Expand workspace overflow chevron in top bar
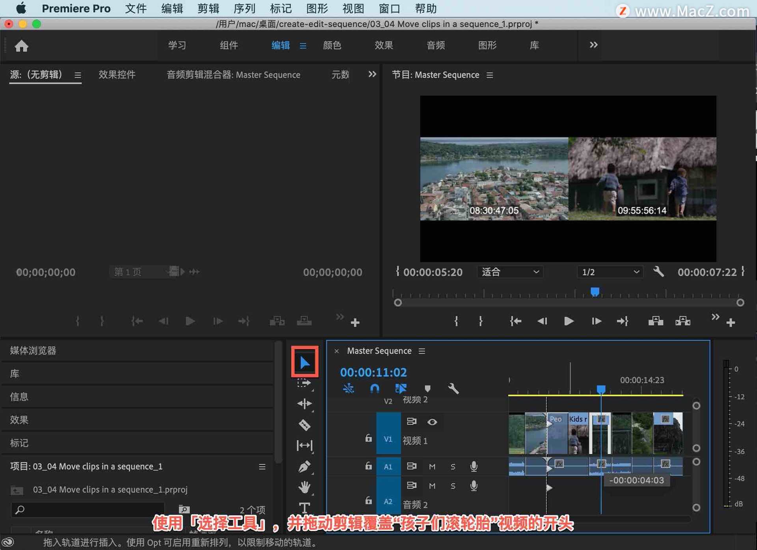Screen dimensions: 757x550 pyautogui.click(x=593, y=45)
